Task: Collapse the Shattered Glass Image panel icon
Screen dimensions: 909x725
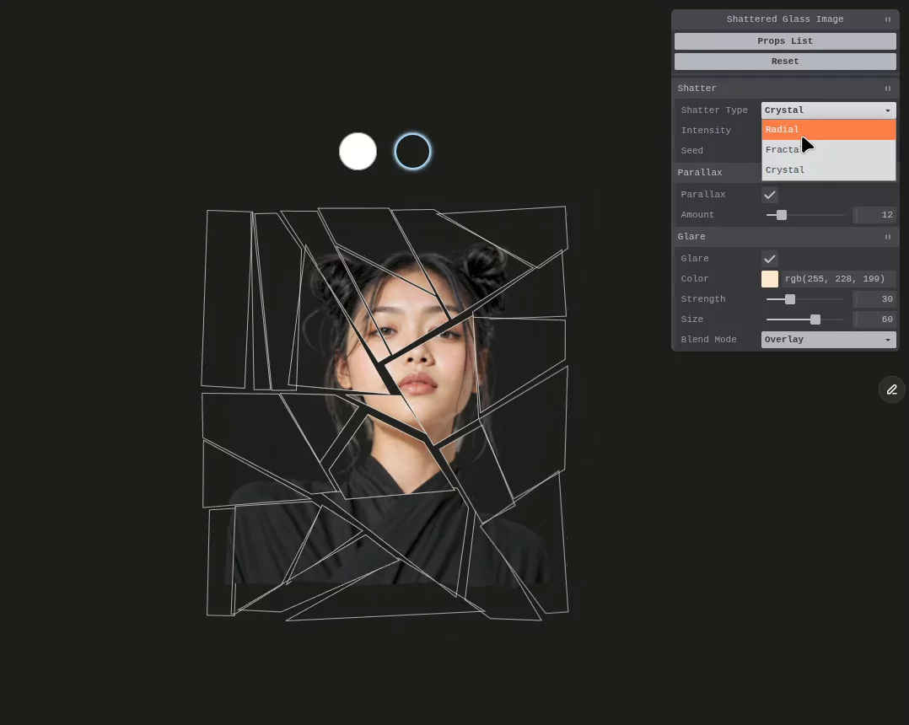Action: click(888, 19)
